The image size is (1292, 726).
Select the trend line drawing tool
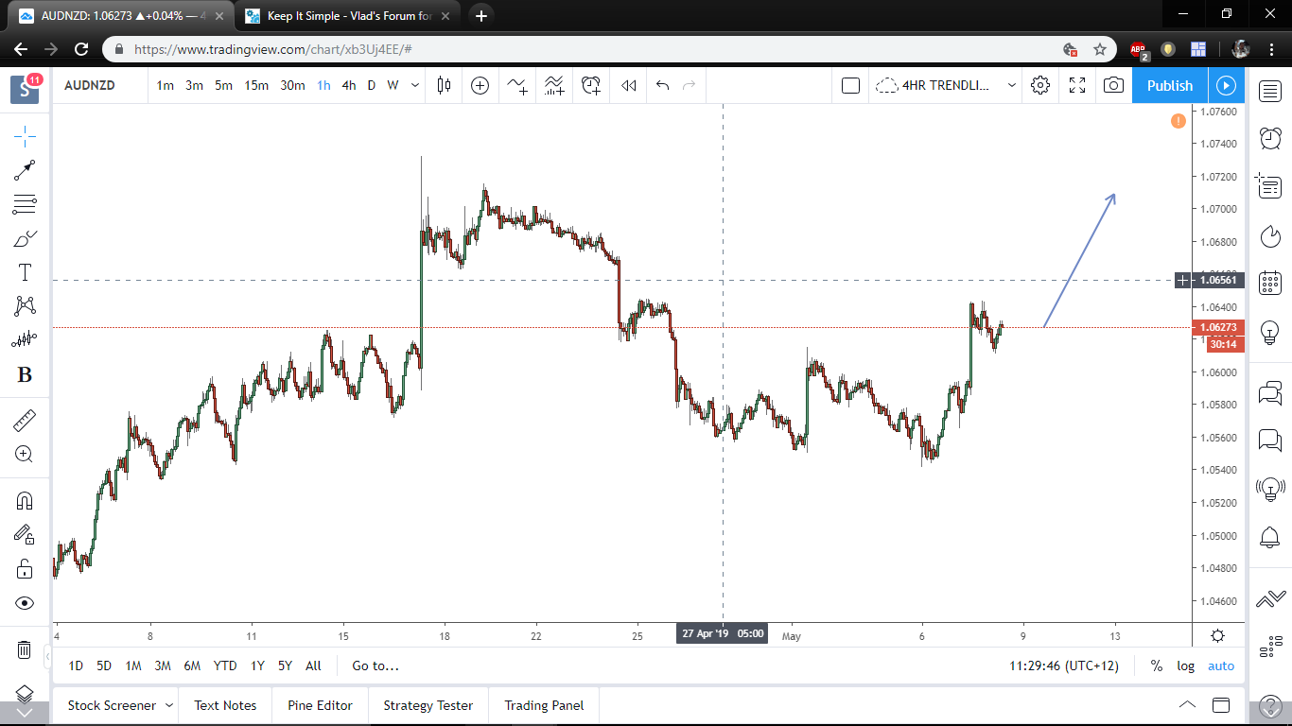point(25,170)
